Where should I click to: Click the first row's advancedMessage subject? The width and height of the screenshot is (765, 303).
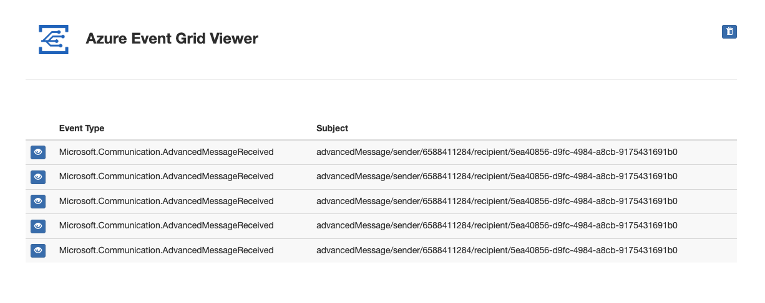tap(497, 152)
